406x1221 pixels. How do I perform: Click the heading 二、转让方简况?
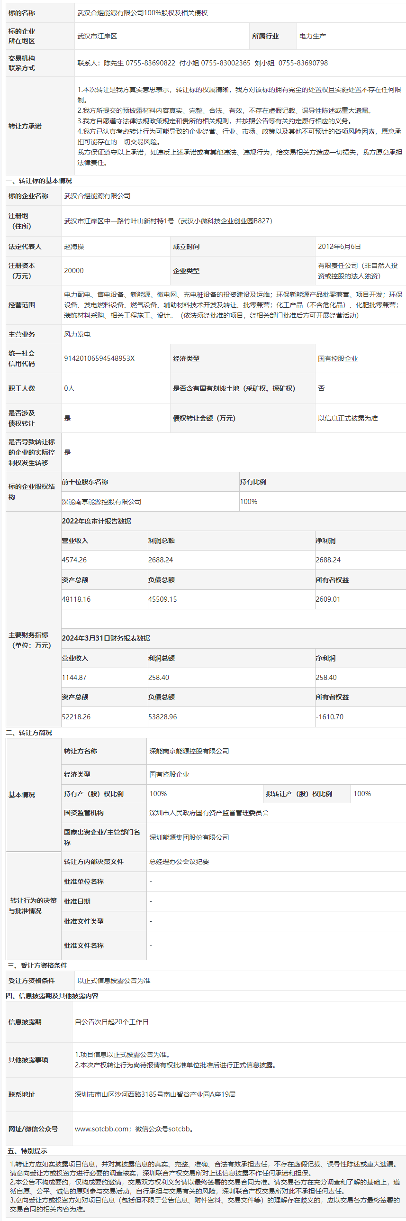(29, 733)
